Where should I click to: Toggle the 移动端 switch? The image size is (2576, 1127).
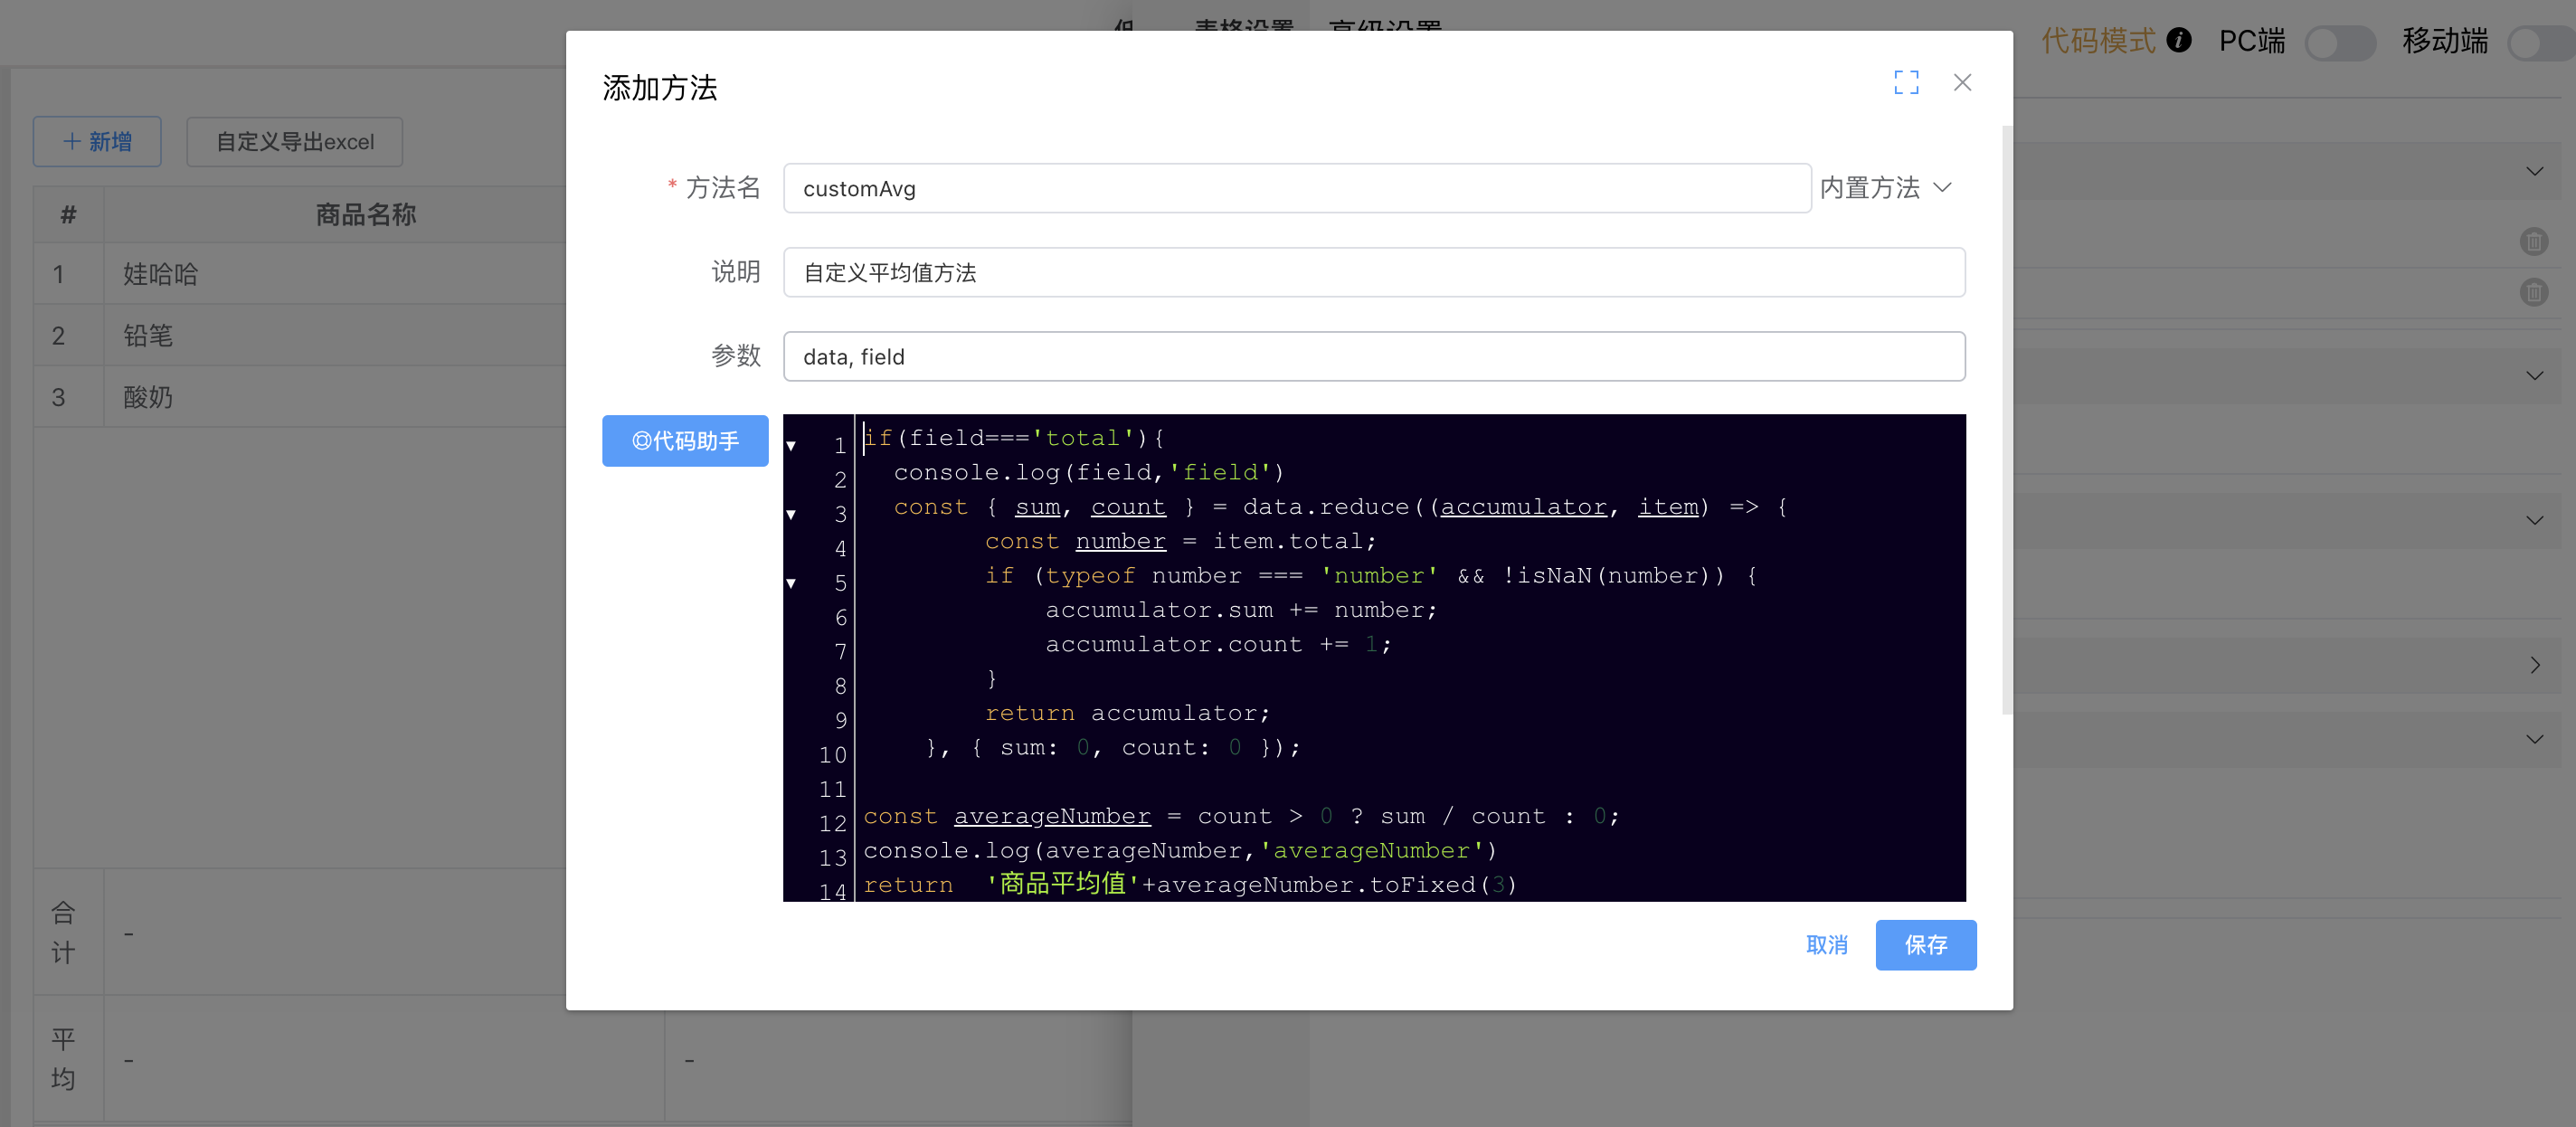tap(2542, 43)
